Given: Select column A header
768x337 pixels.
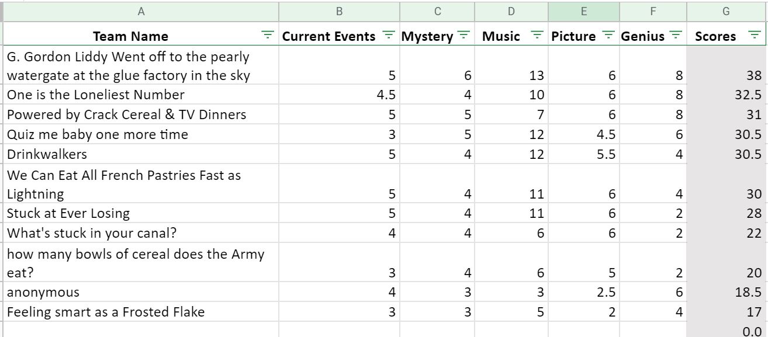Looking at the screenshot, I should (x=141, y=11).
